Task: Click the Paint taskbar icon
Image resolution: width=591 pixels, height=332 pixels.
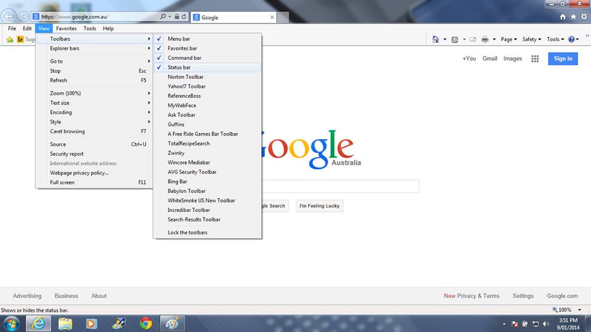Action: click(x=172, y=324)
